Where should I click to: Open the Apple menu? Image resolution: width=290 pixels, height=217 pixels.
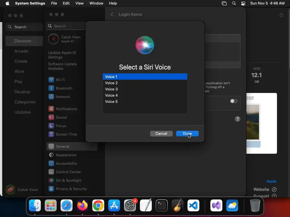[7, 3]
